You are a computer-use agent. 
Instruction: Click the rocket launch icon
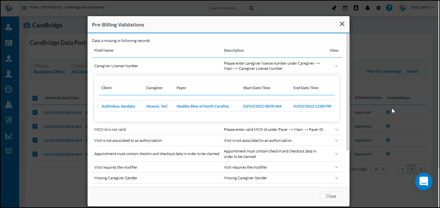(334, 7)
